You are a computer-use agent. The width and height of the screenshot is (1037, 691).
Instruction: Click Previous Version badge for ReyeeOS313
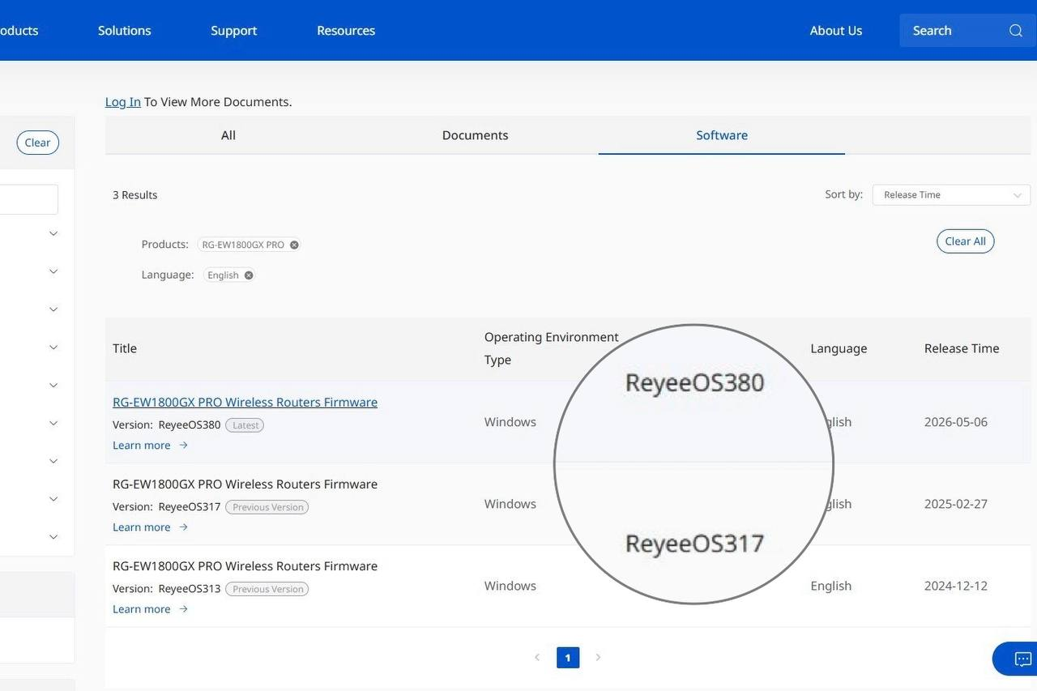pyautogui.click(x=267, y=589)
